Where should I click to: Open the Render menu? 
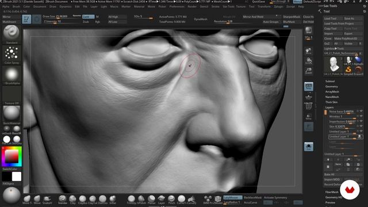(x=192, y=6)
